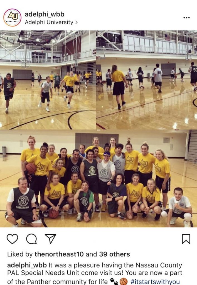Tap the paw prints emoji in caption

pos(114,281)
